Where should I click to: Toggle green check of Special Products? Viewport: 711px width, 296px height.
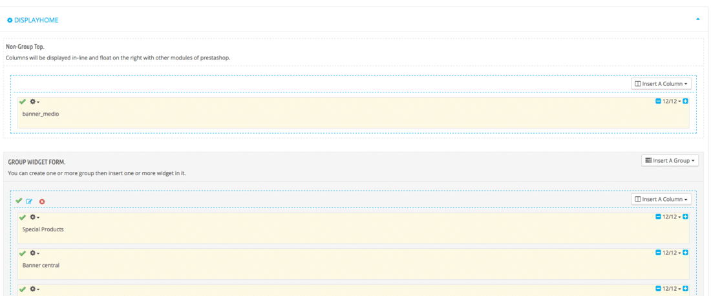coord(23,217)
